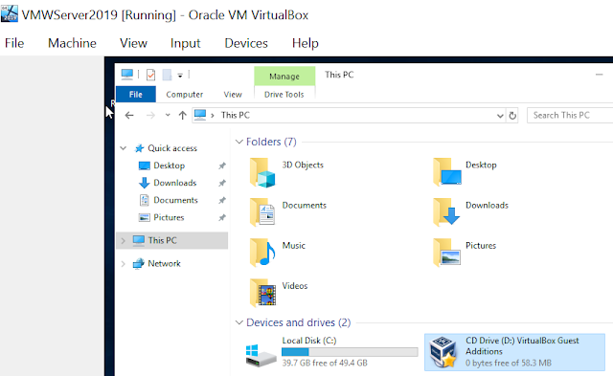Click the Forward navigation arrow
This screenshot has height=376, width=613.
pyautogui.click(x=150, y=115)
